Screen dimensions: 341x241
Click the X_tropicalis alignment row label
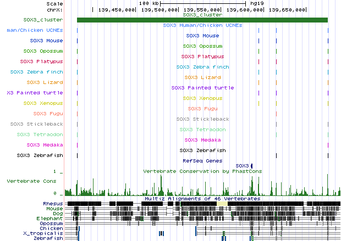click(43, 233)
